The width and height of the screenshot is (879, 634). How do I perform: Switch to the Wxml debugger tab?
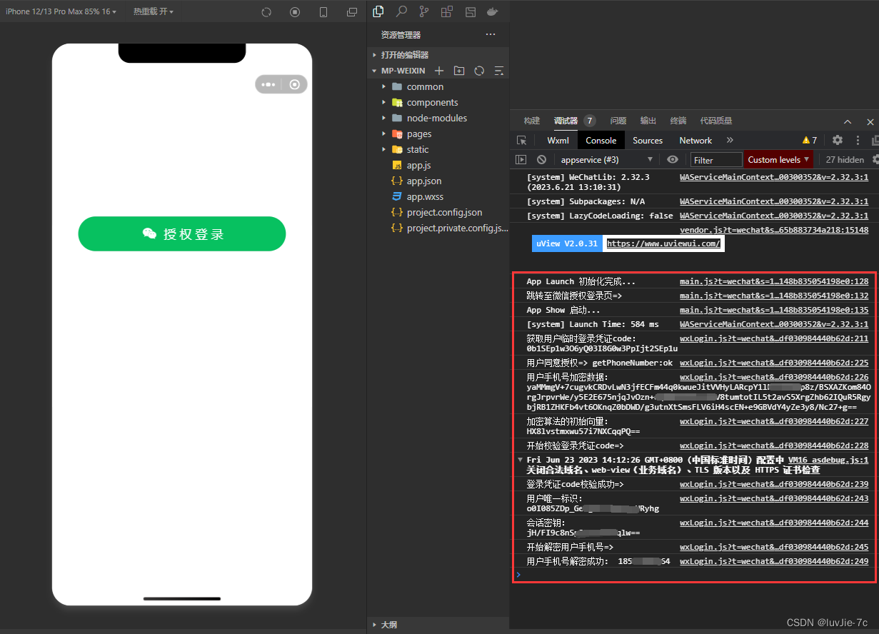558,140
